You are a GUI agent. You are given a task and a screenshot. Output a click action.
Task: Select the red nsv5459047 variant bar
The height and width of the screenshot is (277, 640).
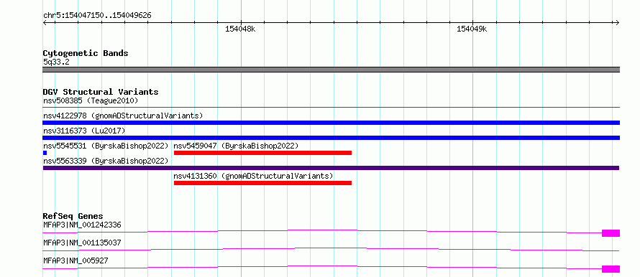[x=262, y=153]
